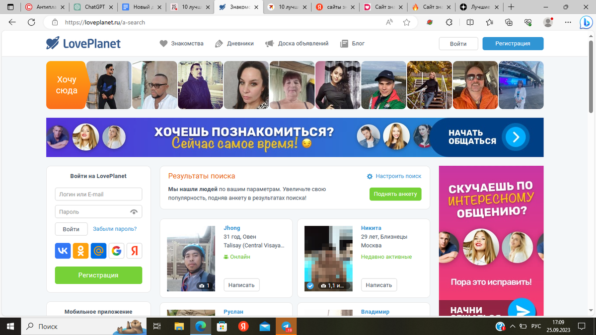Click Написать button for Никита
The width and height of the screenshot is (596, 335).
(x=379, y=285)
